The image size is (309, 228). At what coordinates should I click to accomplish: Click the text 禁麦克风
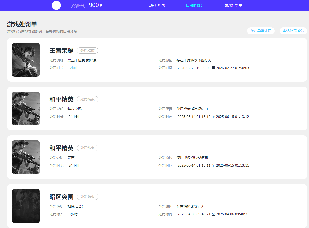(74, 109)
